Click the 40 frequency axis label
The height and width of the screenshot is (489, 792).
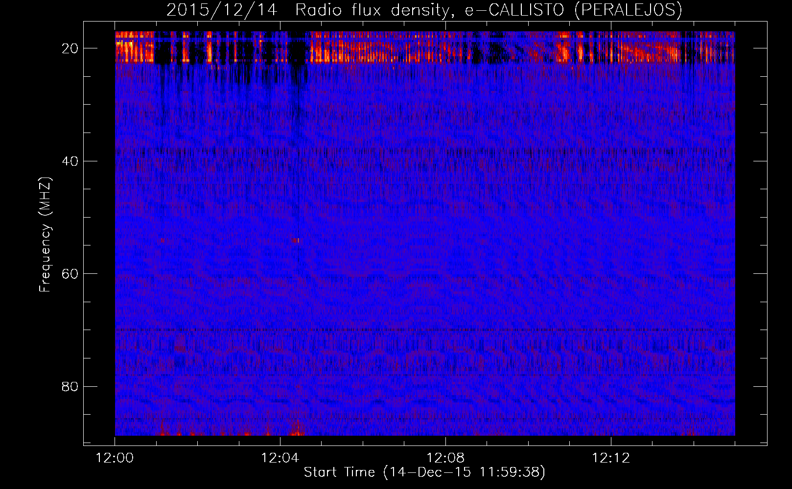(x=70, y=161)
